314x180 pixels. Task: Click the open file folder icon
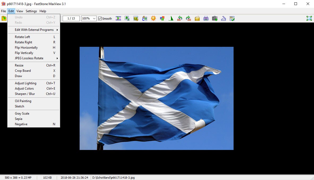[4, 18]
